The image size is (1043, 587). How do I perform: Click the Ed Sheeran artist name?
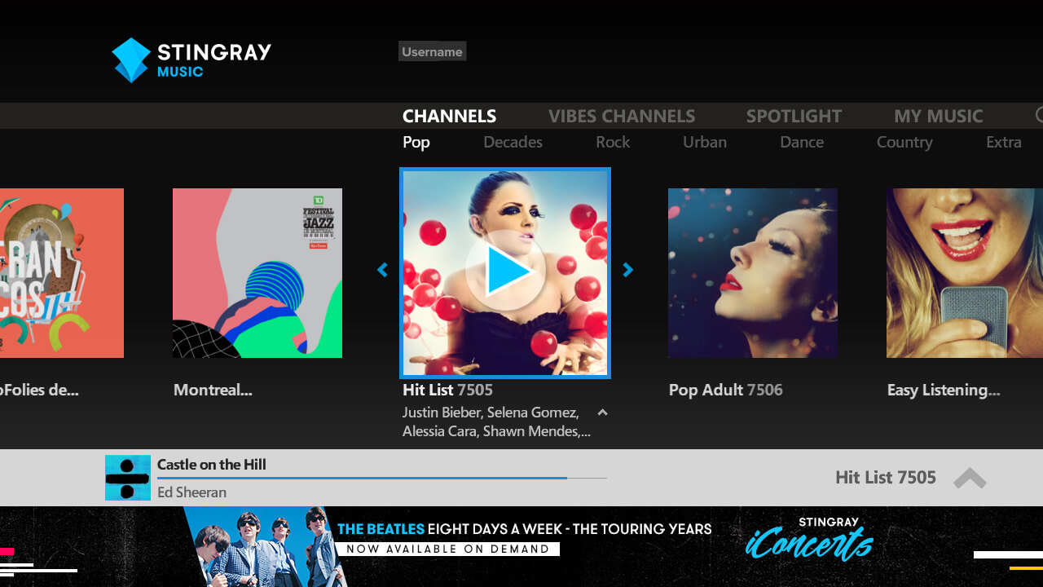pos(191,492)
